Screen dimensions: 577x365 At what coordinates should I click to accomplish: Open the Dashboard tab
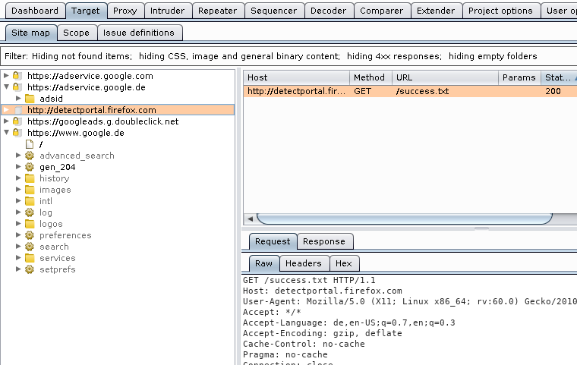pos(35,11)
